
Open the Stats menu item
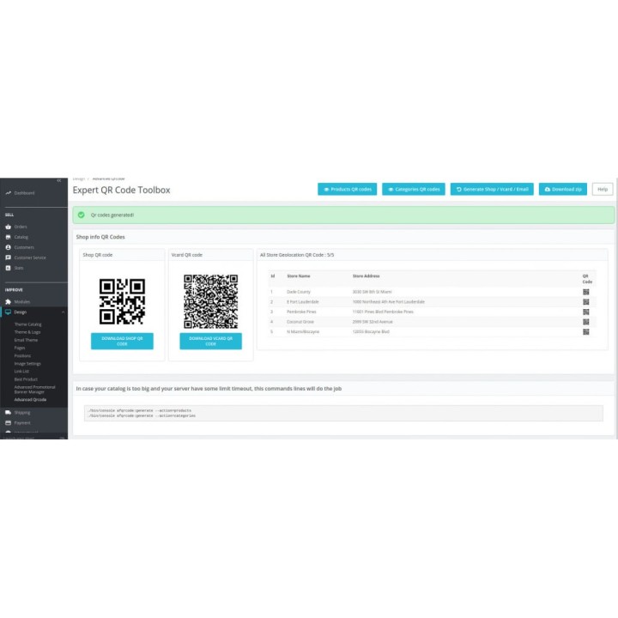coord(19,268)
